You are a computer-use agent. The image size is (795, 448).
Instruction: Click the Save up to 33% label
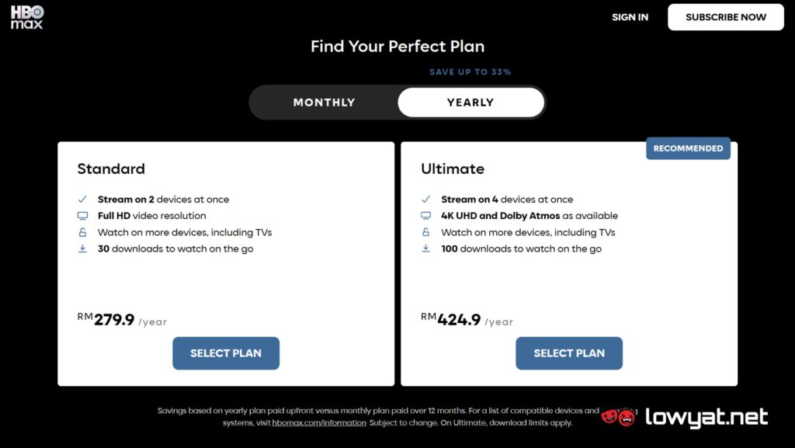(x=470, y=72)
